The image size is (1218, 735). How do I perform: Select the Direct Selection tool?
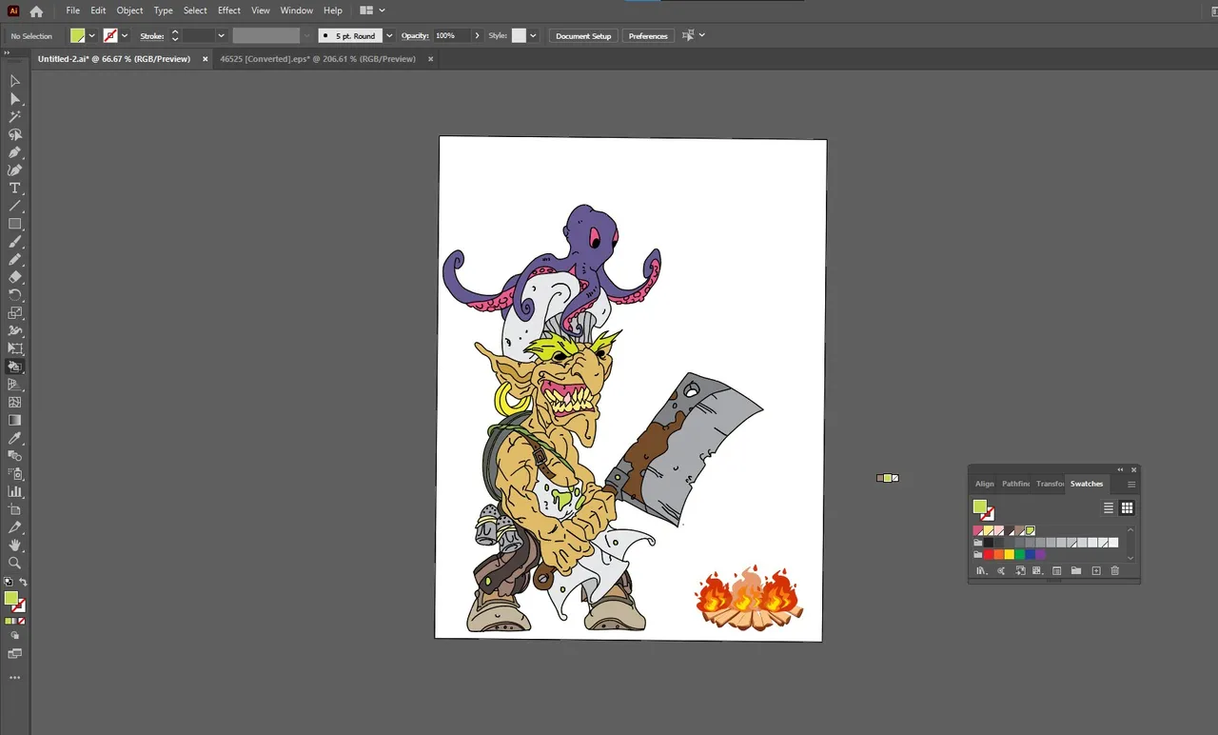pos(14,99)
